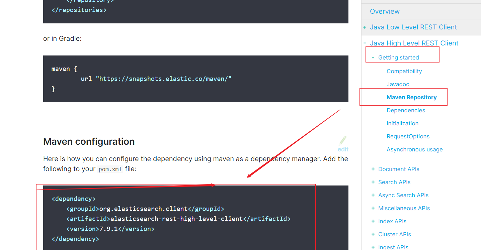Click the artifactId elasticsearch-rest-high-level-client line
The width and height of the screenshot is (481, 250).
click(x=178, y=219)
